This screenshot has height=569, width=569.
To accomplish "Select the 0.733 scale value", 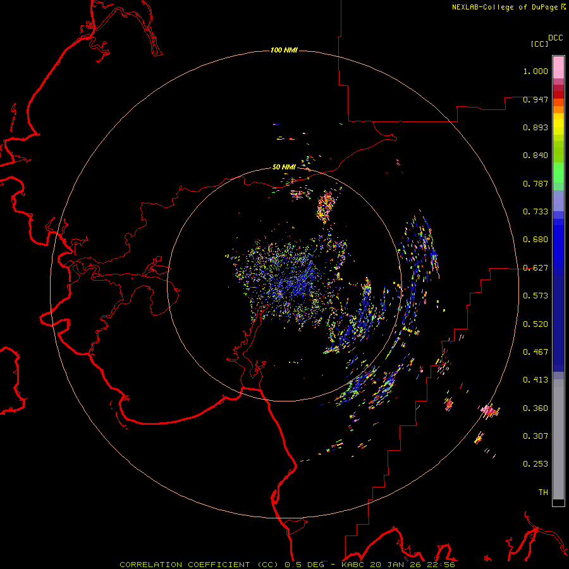I will [535, 212].
